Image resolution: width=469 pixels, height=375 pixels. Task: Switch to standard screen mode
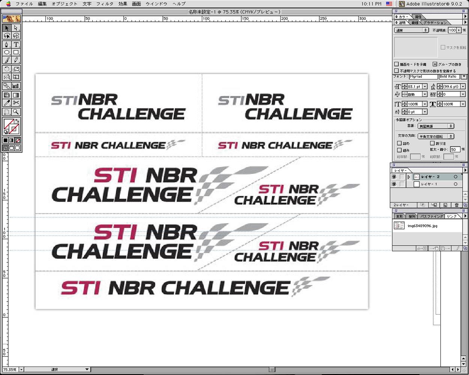(6, 148)
